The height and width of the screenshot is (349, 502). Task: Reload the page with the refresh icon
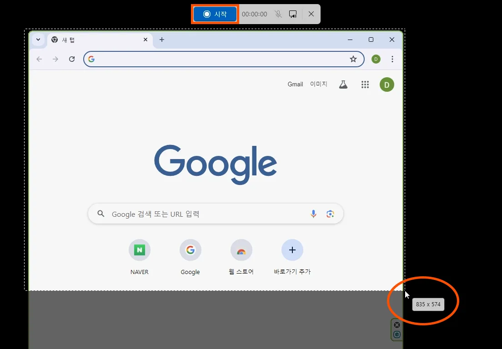72,59
